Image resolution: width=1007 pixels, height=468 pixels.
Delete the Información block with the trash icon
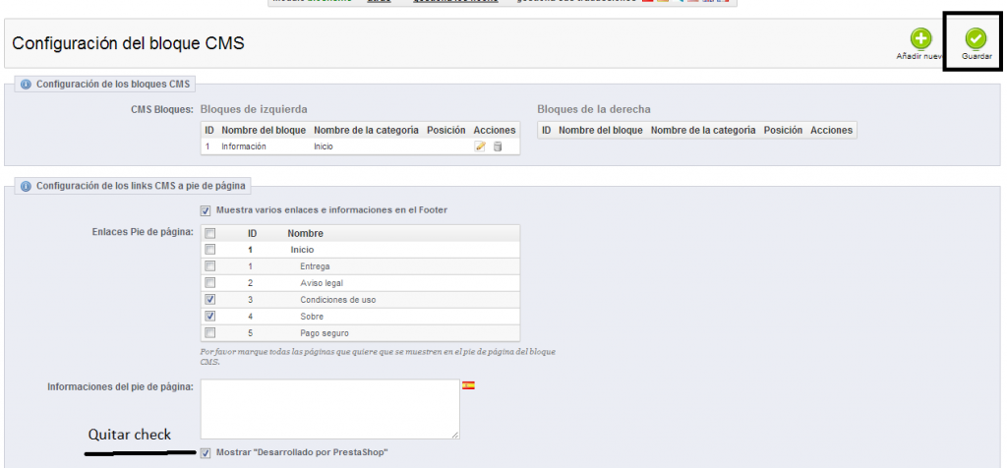pyautogui.click(x=497, y=146)
